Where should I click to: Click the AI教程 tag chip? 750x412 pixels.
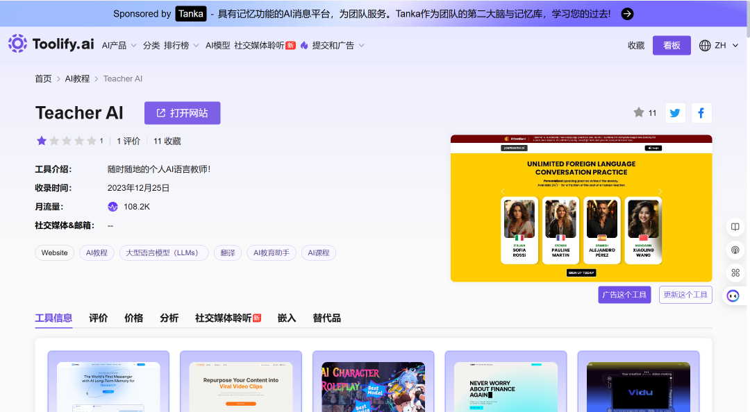pyautogui.click(x=97, y=253)
